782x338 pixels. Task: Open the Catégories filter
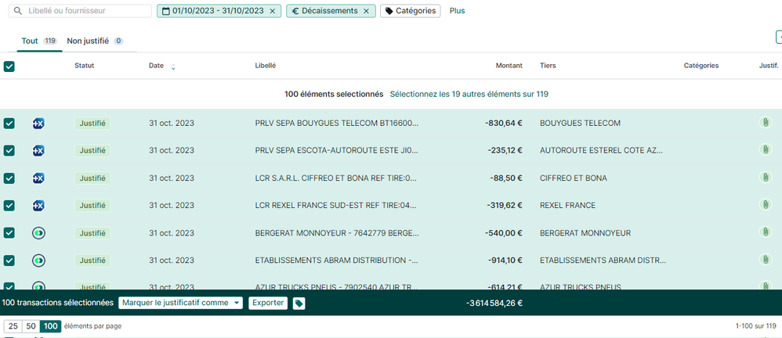(x=410, y=11)
